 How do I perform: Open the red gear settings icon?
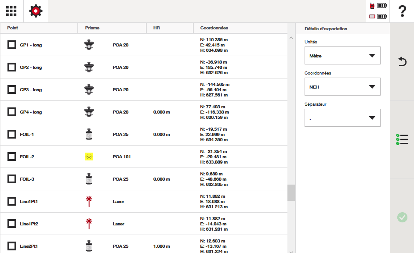pyautogui.click(x=36, y=11)
